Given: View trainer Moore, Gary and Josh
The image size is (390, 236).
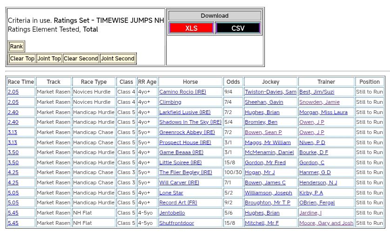Looking at the screenshot, I should (326, 223).
